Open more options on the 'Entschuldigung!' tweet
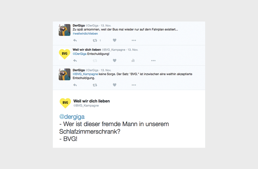Viewport: 258px width, 169px height. (x=153, y=61)
